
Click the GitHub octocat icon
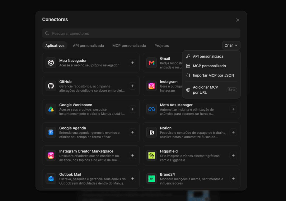coord(51,86)
